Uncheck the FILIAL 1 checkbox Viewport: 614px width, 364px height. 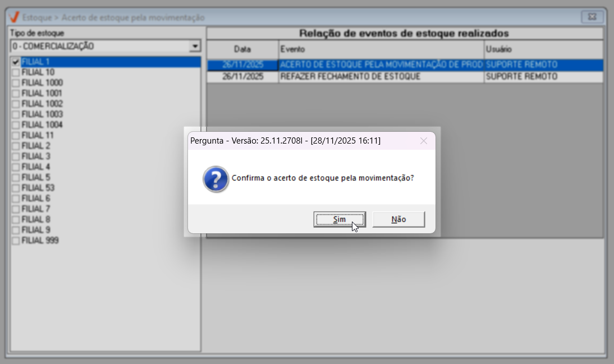(16, 62)
